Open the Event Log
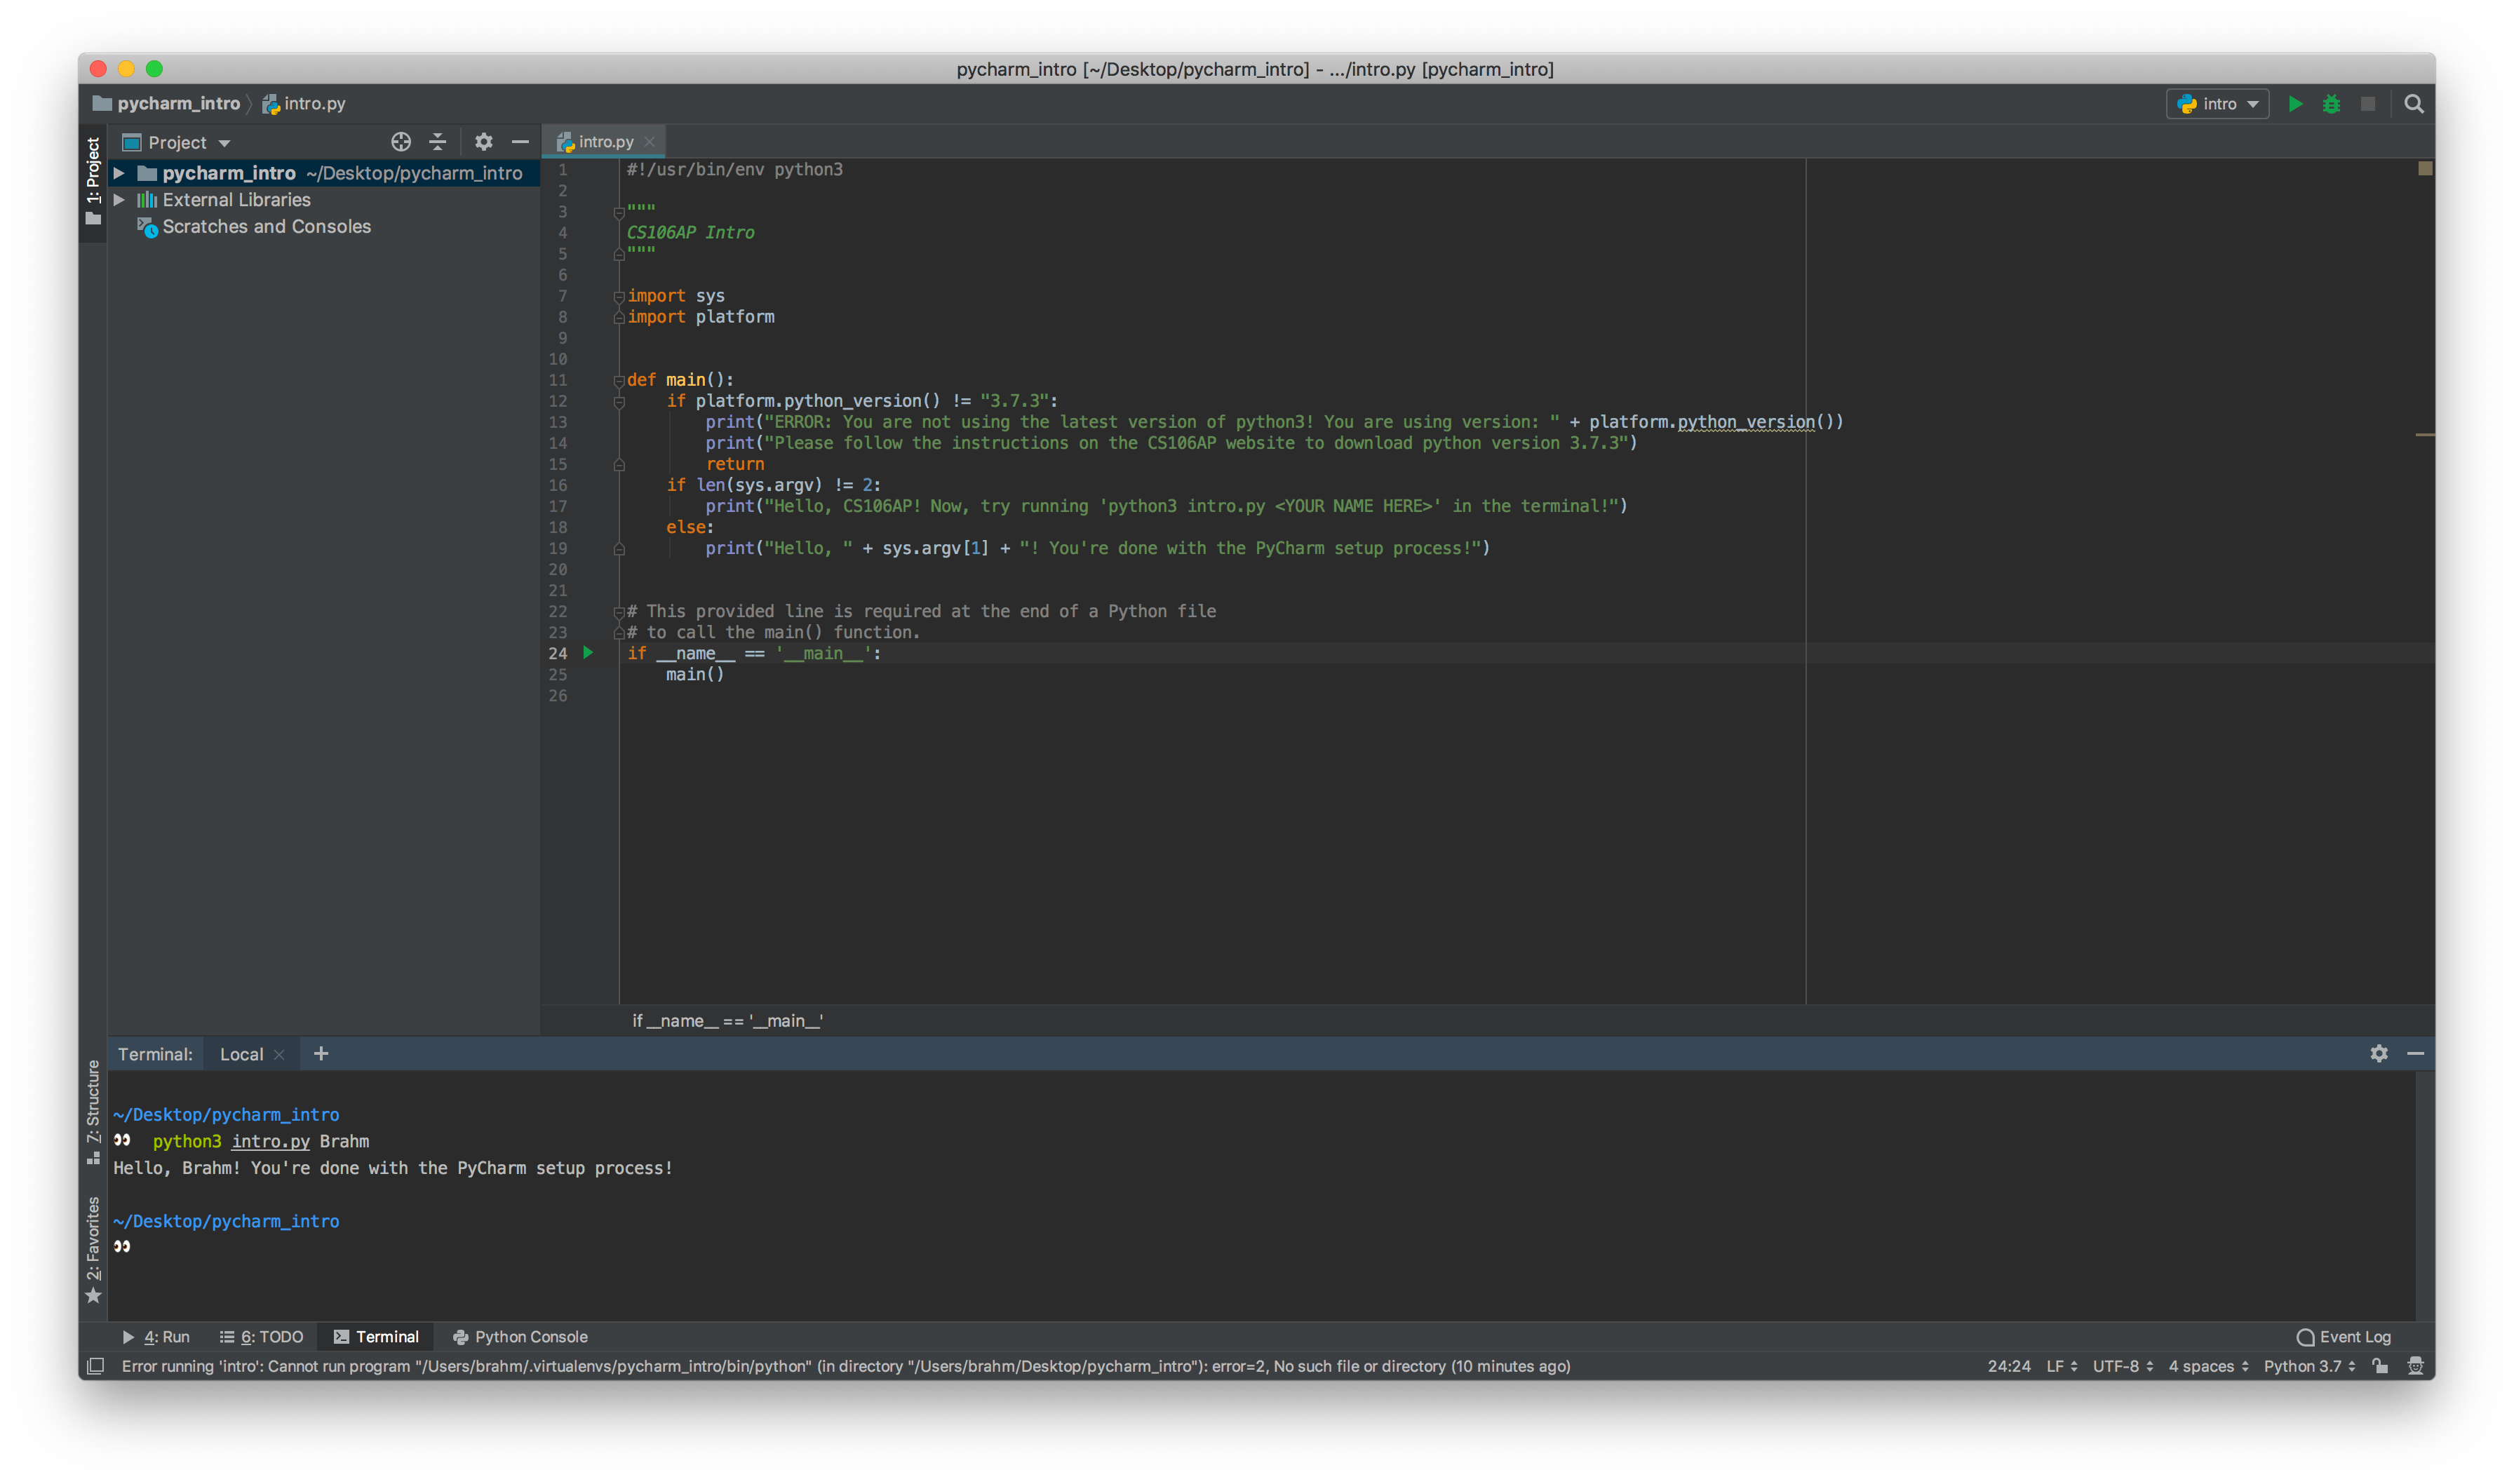This screenshot has height=1484, width=2514. pos(2343,1337)
